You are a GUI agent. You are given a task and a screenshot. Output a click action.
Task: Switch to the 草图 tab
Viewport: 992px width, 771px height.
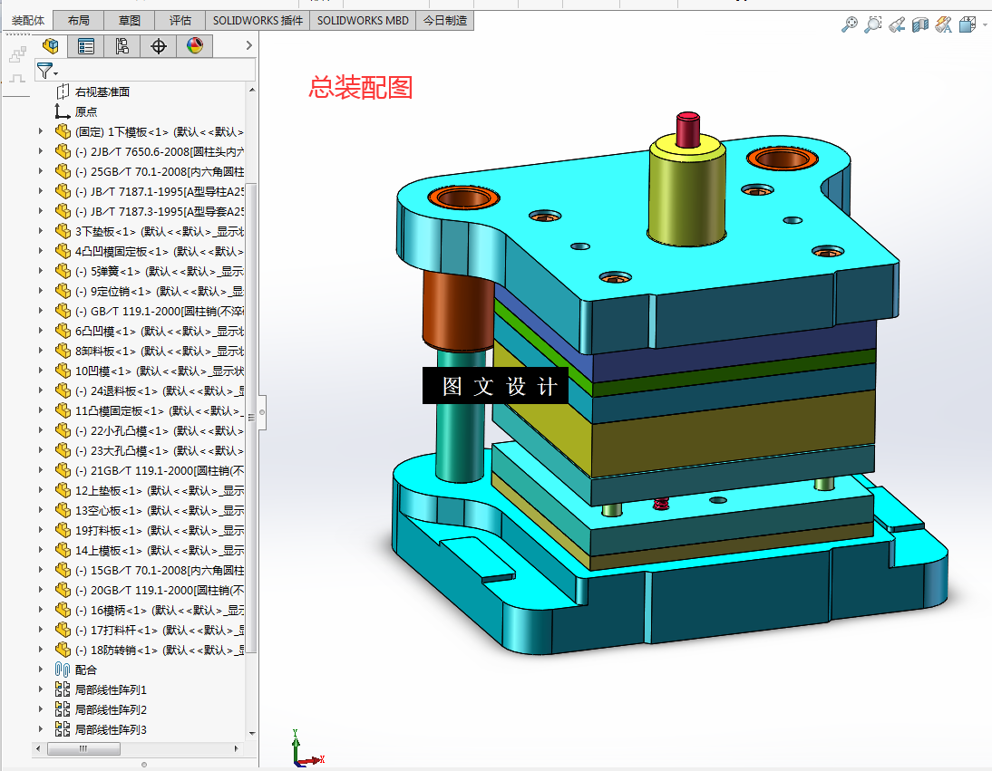(129, 20)
